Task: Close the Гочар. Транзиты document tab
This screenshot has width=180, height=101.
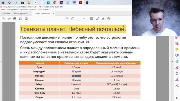Action: point(53,13)
